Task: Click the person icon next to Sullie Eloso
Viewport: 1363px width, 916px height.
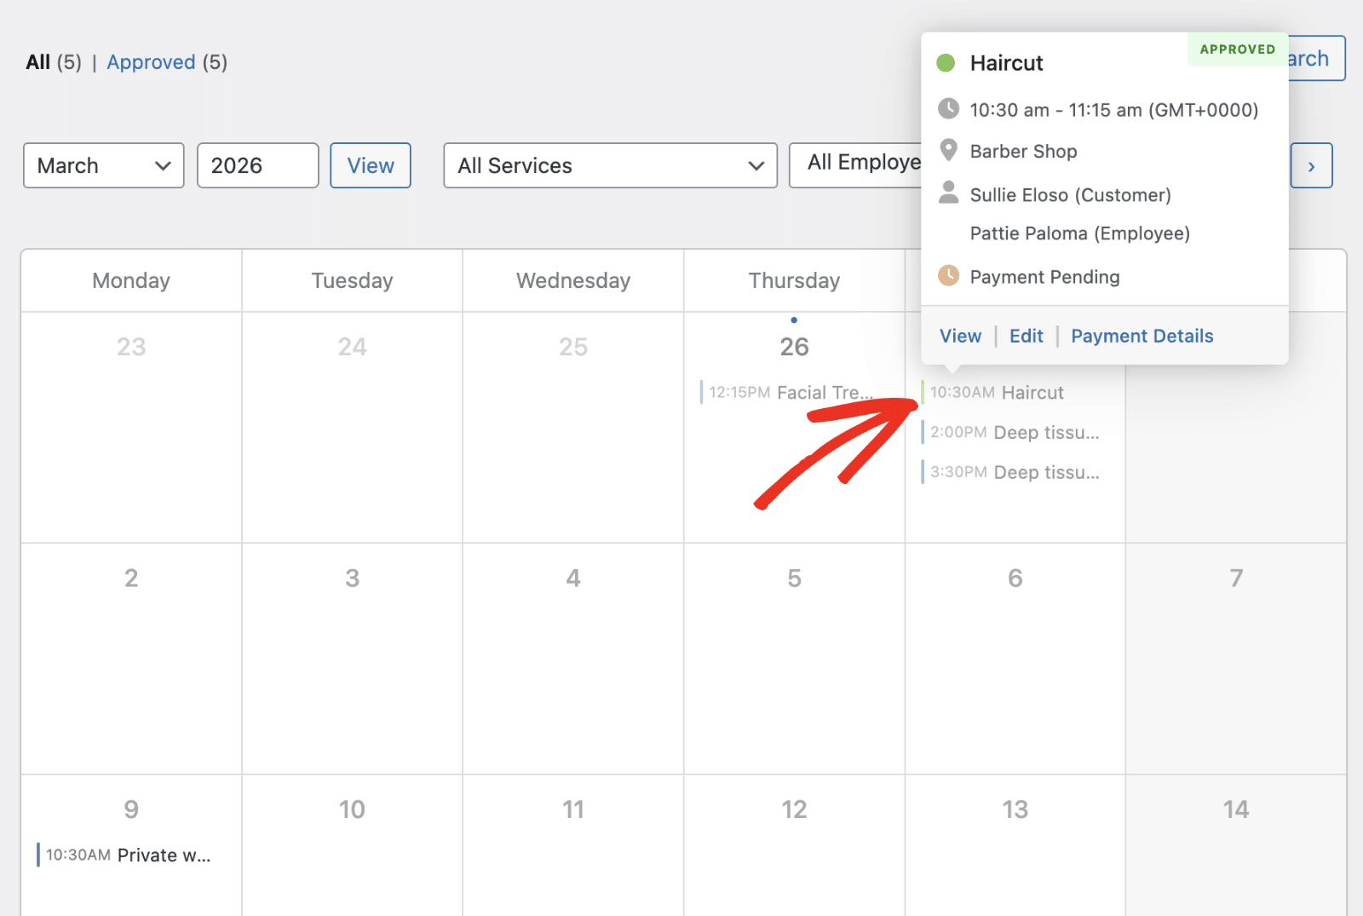Action: [x=947, y=193]
